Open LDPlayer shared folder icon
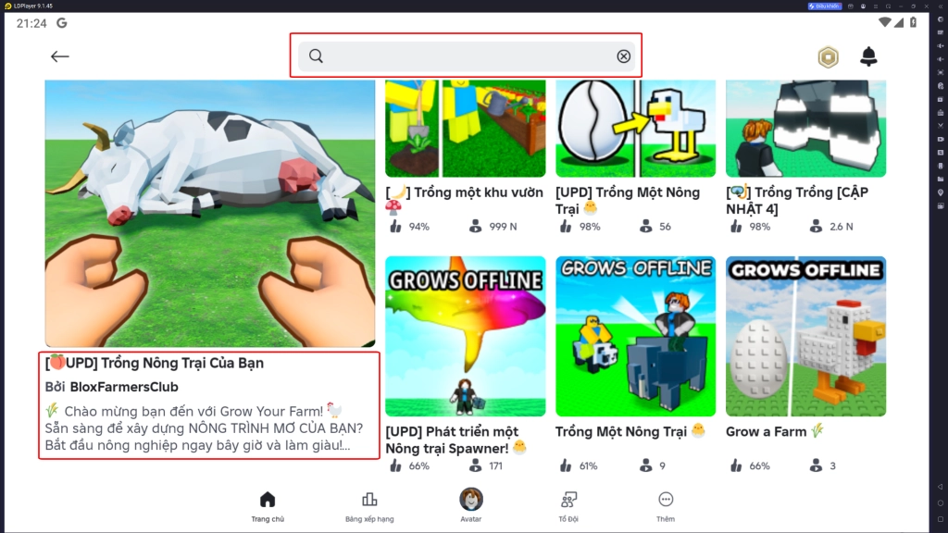The width and height of the screenshot is (948, 533). [941, 179]
